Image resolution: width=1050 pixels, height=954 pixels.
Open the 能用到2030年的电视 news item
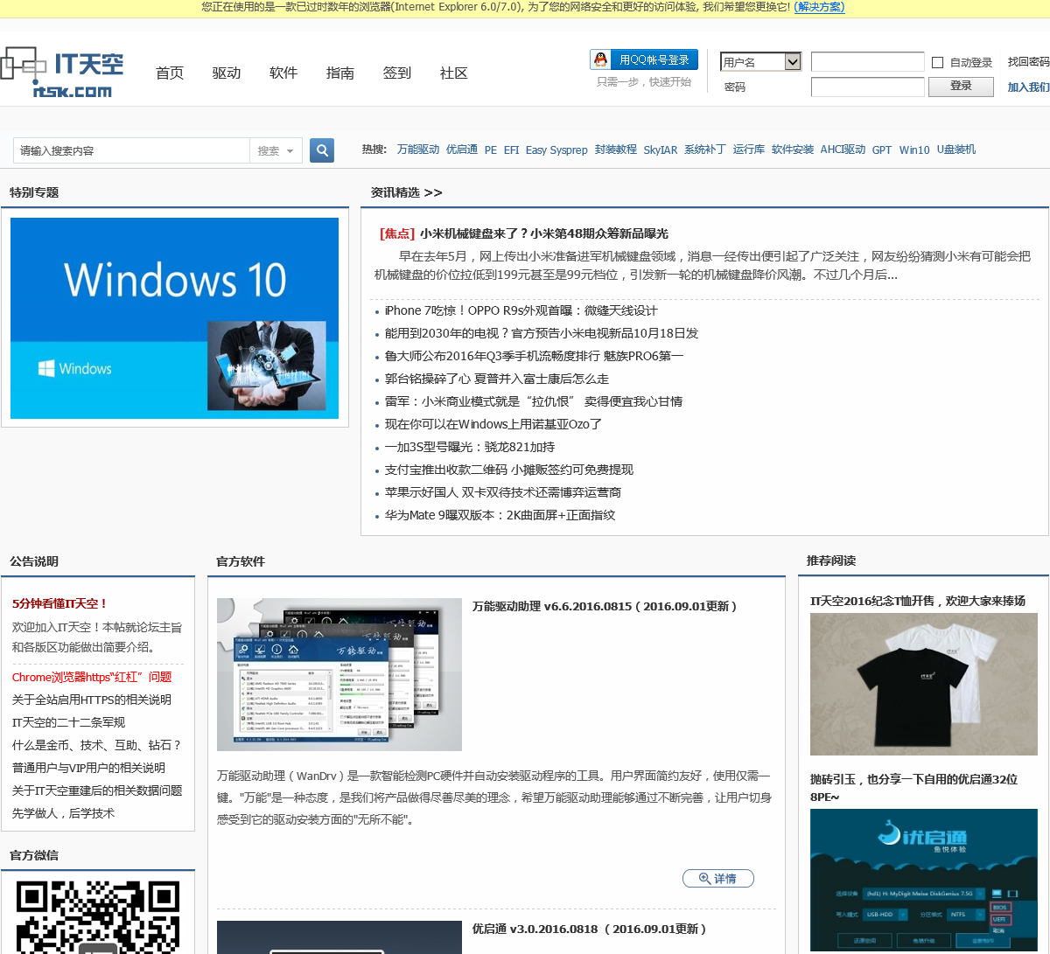(542, 333)
